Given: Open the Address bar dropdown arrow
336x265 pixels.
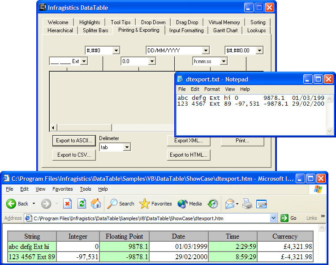Looking at the screenshot, I should click(x=273, y=218).
